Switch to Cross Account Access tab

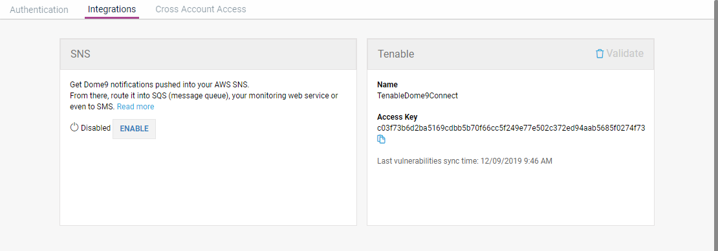click(201, 9)
